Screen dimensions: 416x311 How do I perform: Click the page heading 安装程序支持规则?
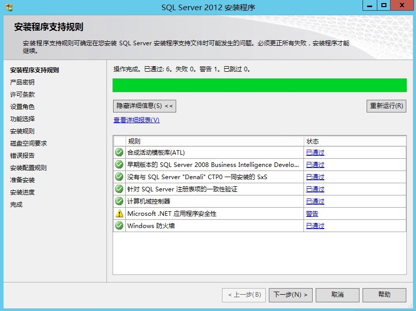tap(48, 27)
